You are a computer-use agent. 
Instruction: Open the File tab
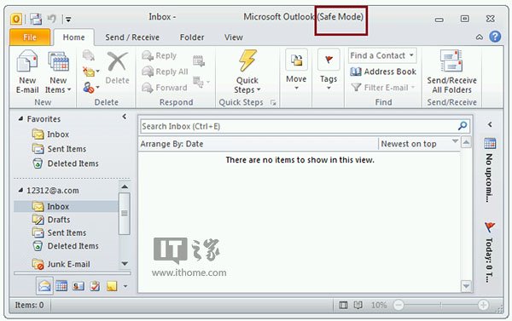click(30, 37)
